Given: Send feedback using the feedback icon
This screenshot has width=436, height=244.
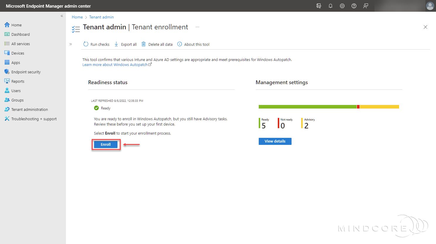Looking at the screenshot, I should 365,6.
